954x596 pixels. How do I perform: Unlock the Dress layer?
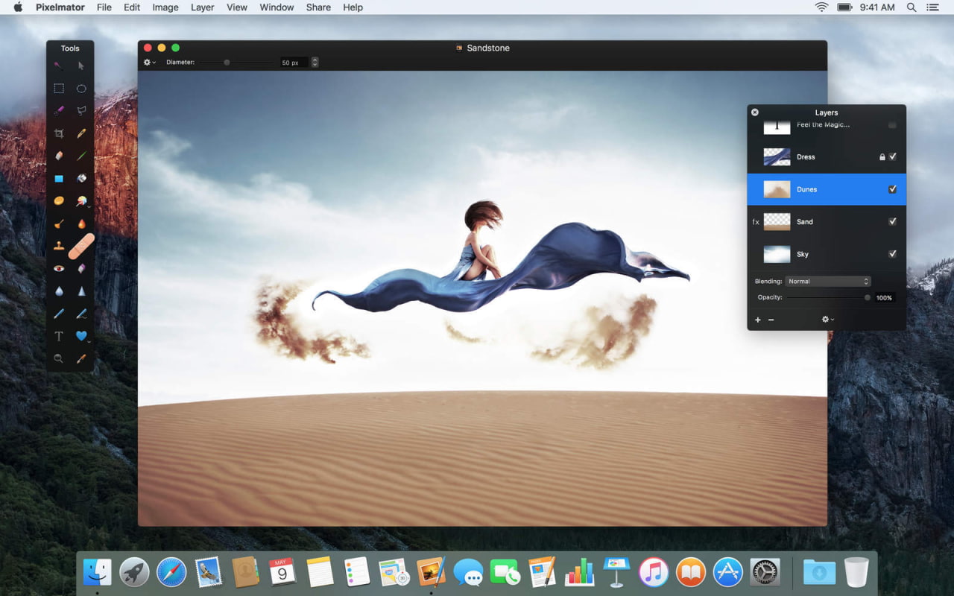882,156
